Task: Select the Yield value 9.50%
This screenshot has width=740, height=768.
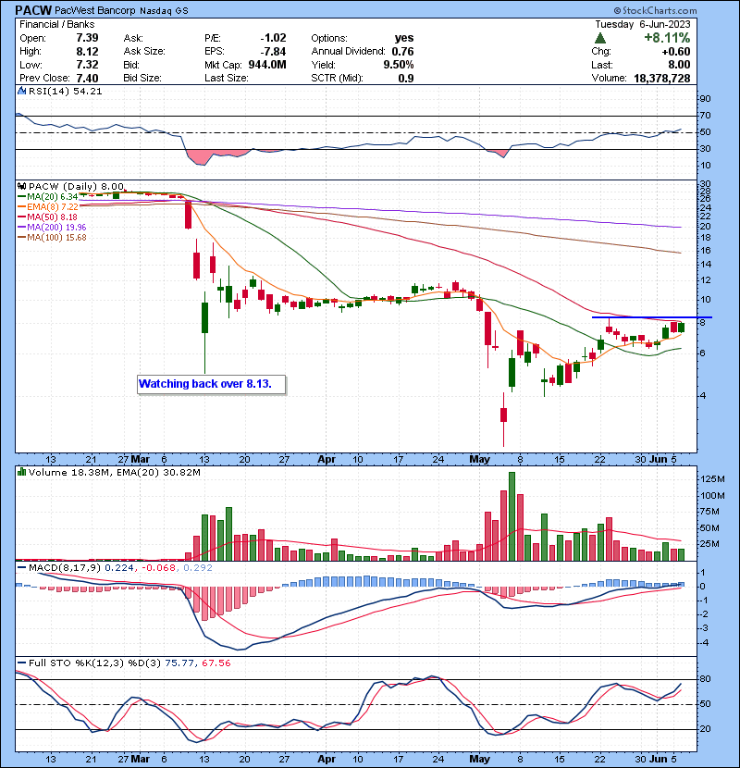Action: tap(398, 65)
